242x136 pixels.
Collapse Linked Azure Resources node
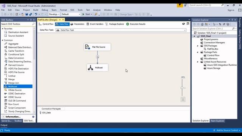(197, 62)
